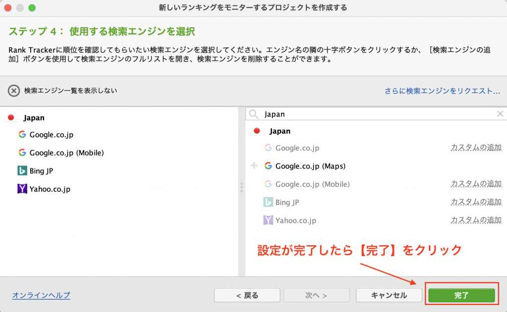Click カスタムの追加 link for Yahoo.co.jp
The image size is (507, 312).
[476, 220]
